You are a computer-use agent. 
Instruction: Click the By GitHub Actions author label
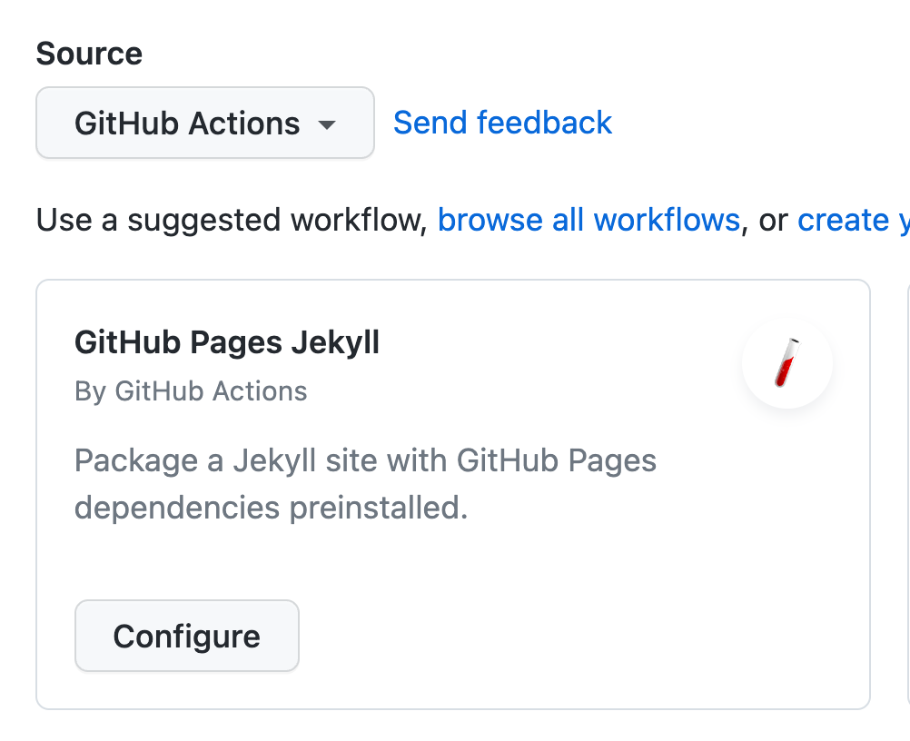pos(190,390)
